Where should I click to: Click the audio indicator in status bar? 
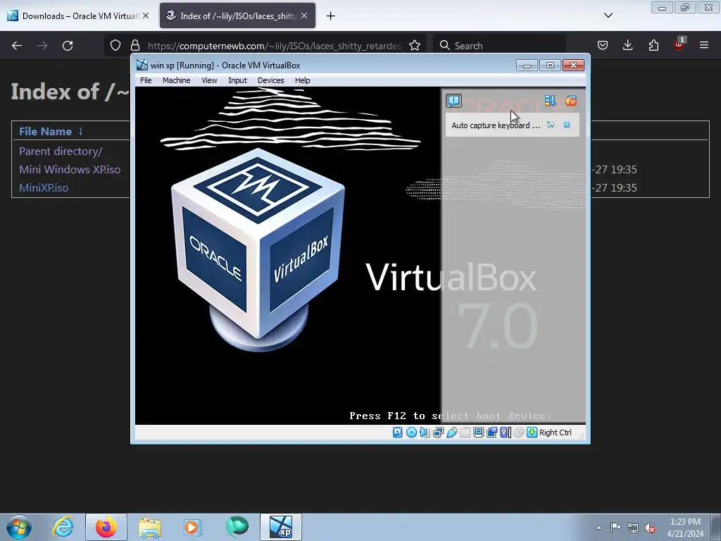click(425, 433)
